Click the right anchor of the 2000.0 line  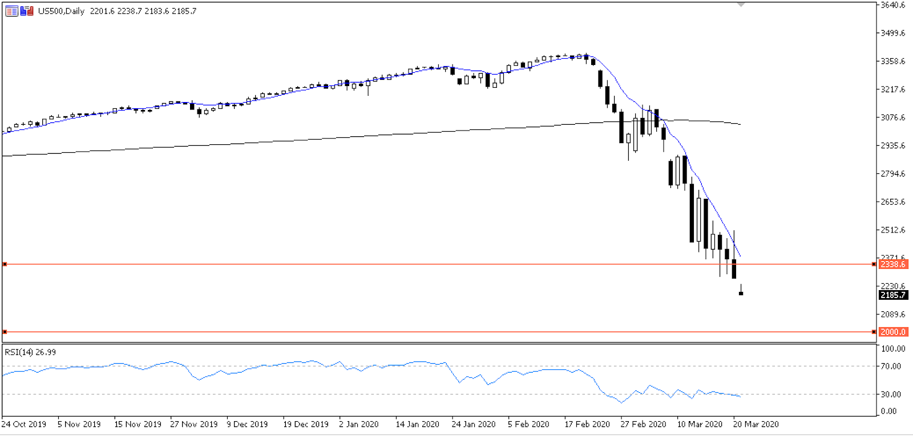(x=874, y=332)
